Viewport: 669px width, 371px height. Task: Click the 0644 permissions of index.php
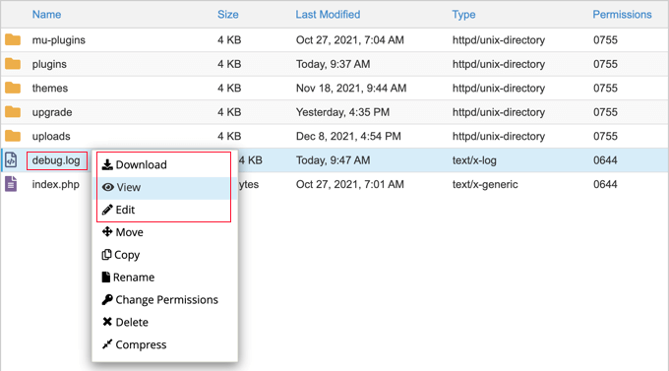(605, 184)
